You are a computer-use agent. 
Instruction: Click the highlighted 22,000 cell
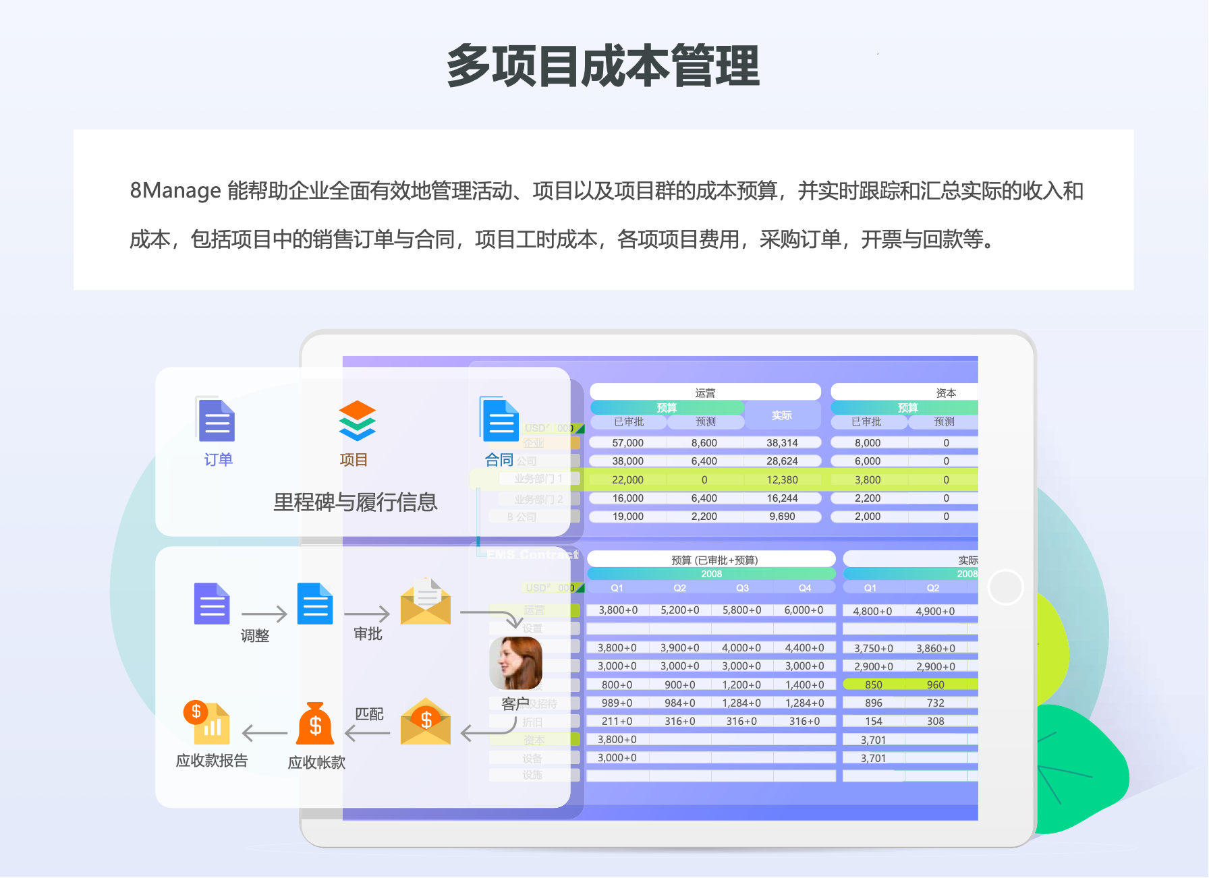[627, 480]
